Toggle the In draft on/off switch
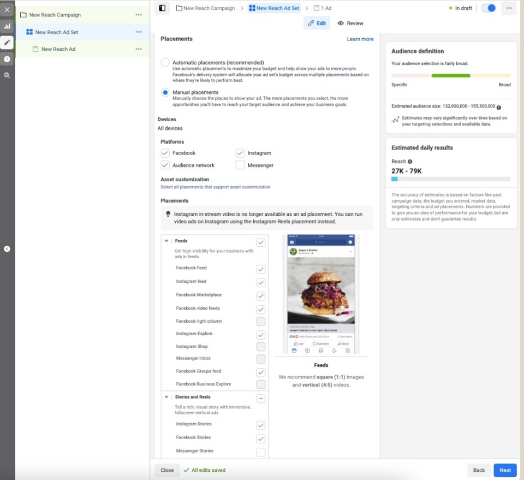The height and width of the screenshot is (480, 524). [489, 8]
